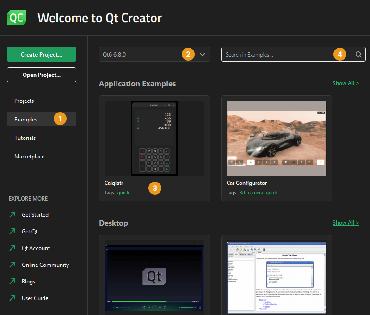Click the search magnifier icon
The image size is (370, 315).
[358, 54]
